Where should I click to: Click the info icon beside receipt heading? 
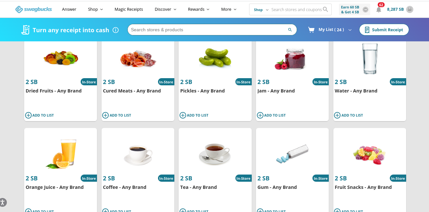[116, 30]
